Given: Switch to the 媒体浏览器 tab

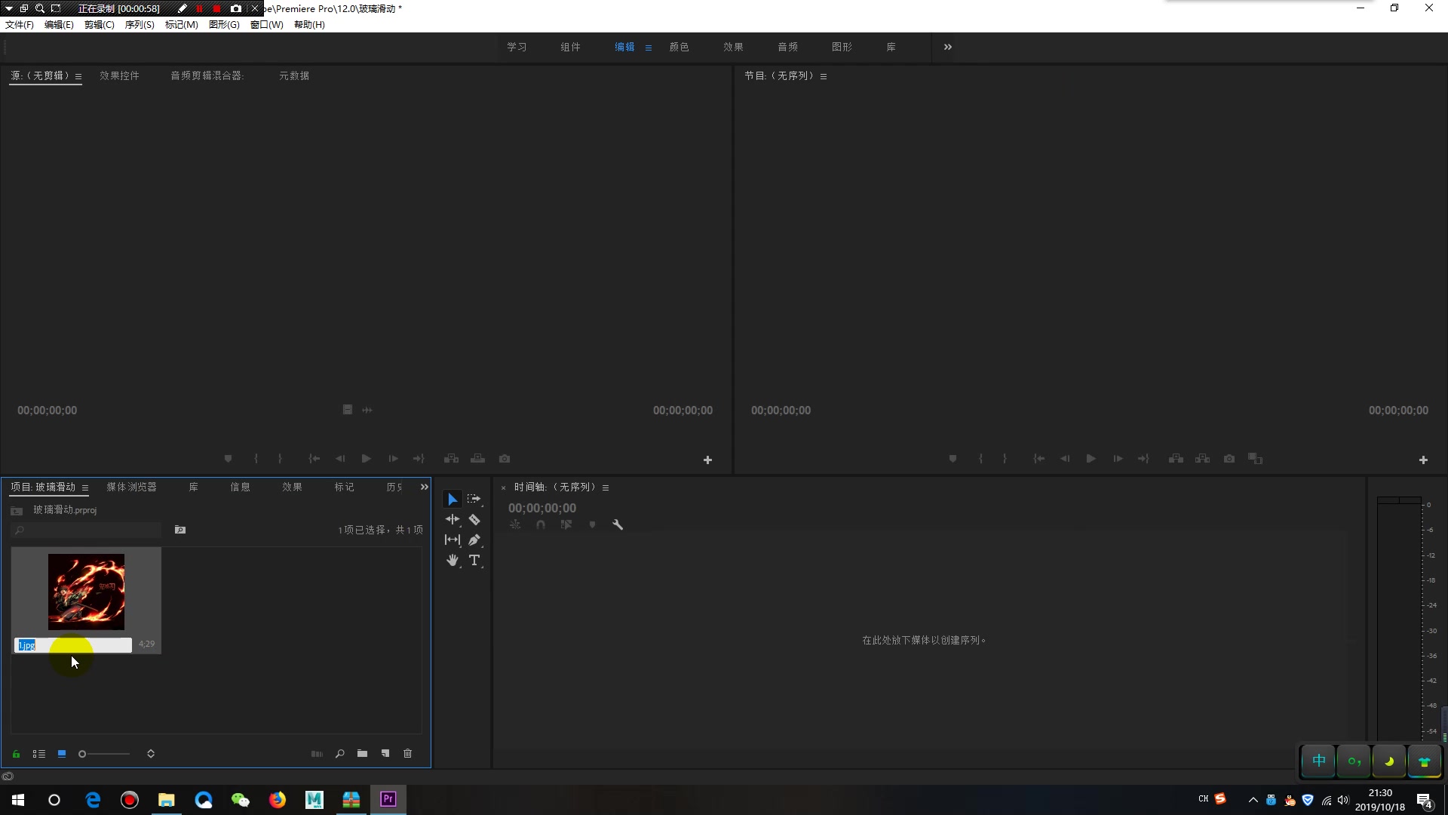Looking at the screenshot, I should (x=131, y=487).
